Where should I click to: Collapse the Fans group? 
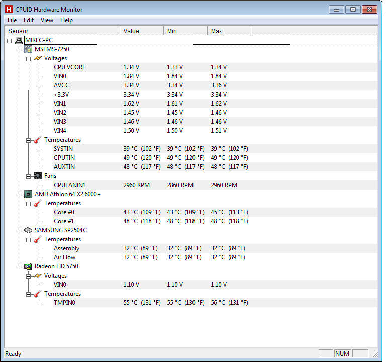pos(28,176)
